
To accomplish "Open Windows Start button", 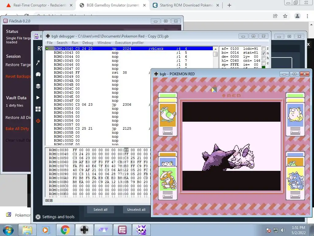I will click(x=8, y=230).
